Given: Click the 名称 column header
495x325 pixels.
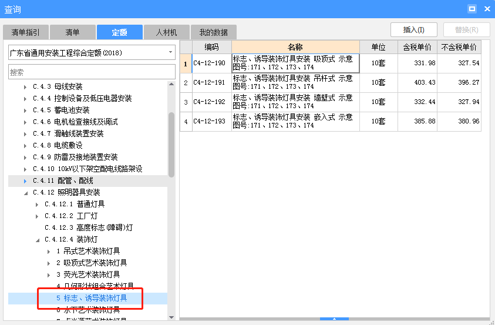Looking at the screenshot, I should 295,47.
